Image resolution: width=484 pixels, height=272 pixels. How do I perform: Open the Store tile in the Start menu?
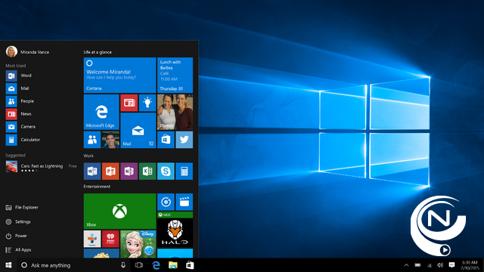pos(166,140)
